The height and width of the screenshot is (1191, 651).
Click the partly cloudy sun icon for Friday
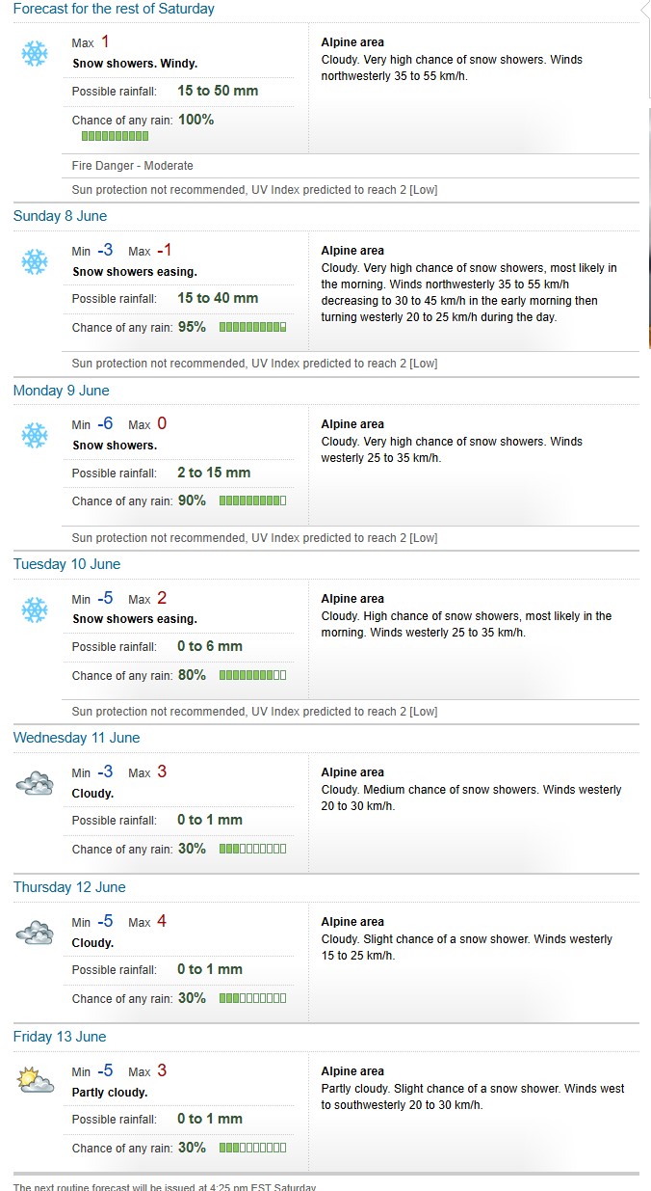click(35, 1080)
